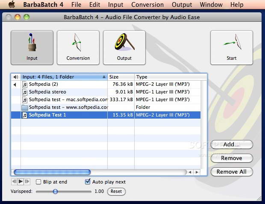Click the Varispeed slider handle
Viewport: 265px width, 204px height.
[55, 192]
